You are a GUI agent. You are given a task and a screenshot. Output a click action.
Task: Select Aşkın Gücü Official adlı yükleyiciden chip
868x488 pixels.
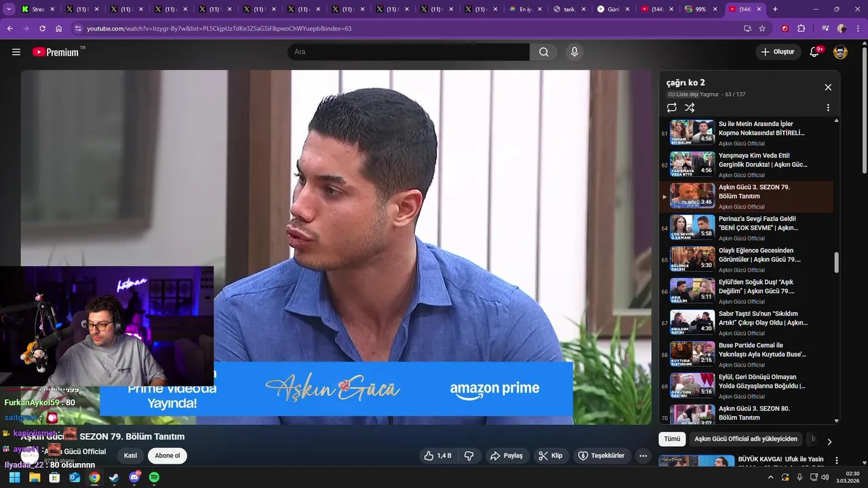[x=746, y=439]
